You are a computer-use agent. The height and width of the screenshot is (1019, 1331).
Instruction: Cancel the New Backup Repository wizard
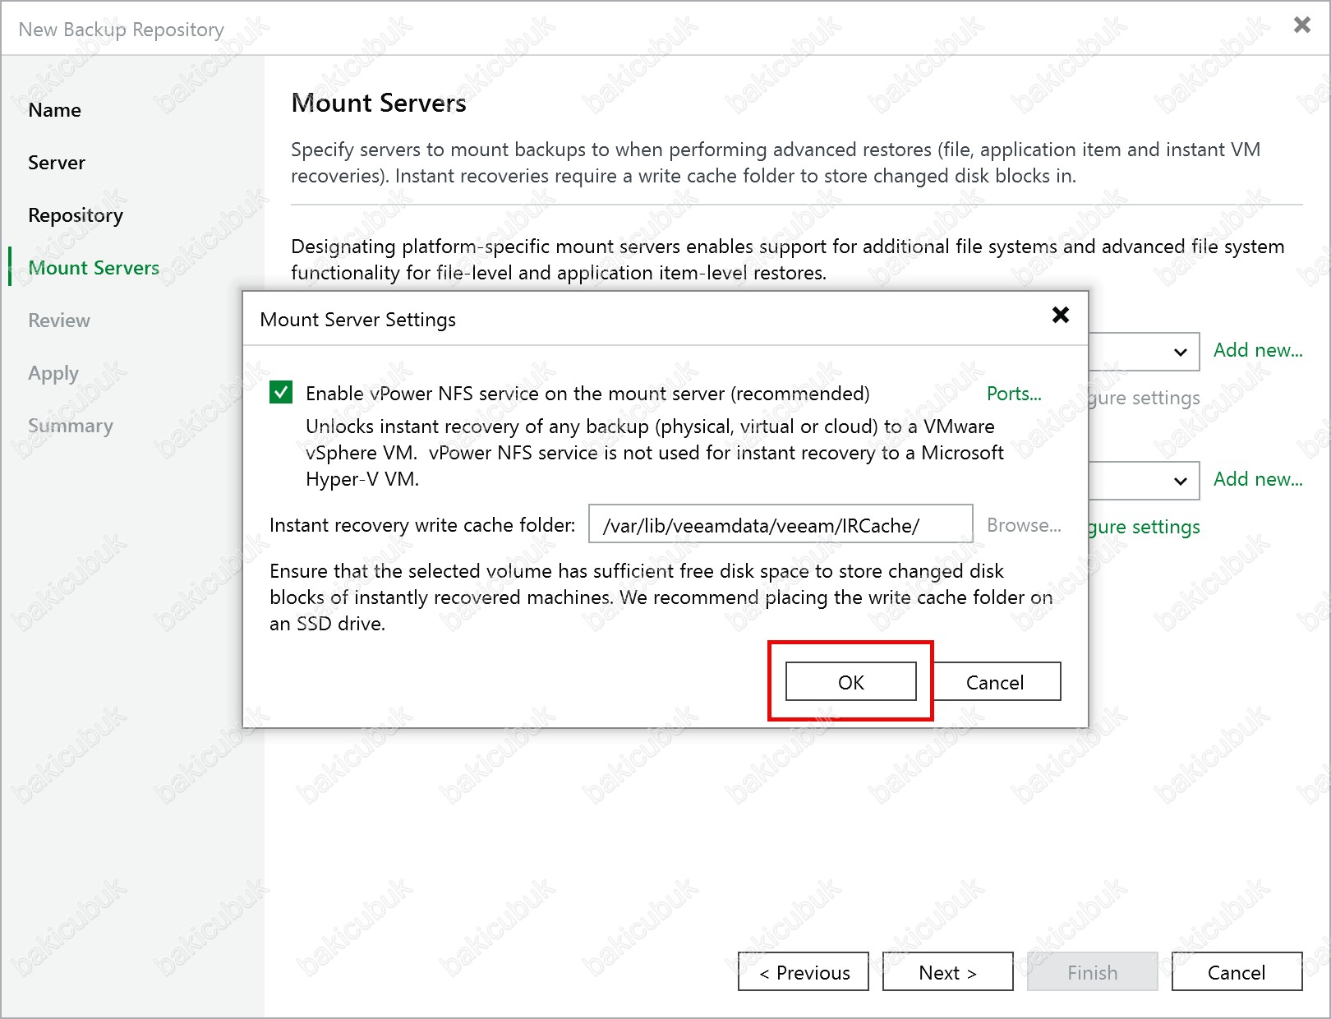click(1236, 972)
